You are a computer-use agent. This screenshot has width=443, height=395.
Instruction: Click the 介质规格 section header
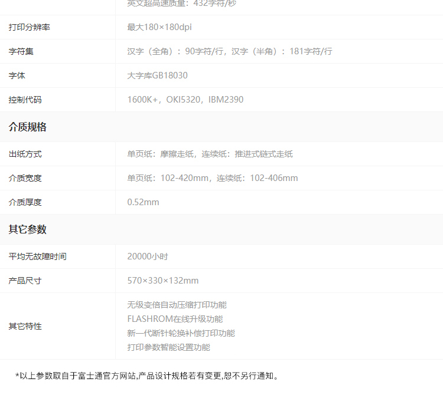pyautogui.click(x=27, y=127)
